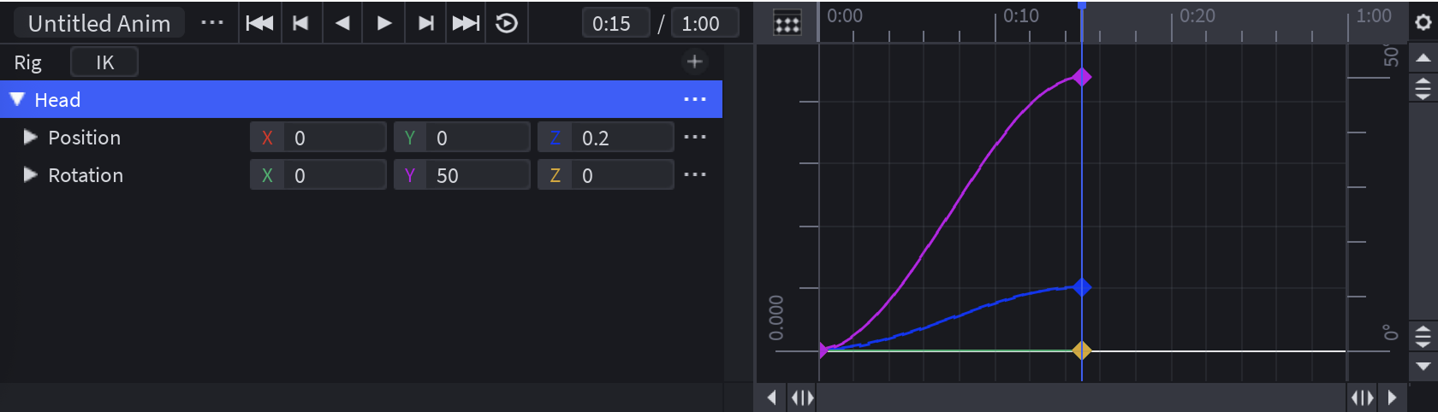Screen dimensions: 1438x412
Task: Click the Position X axis label
Action: [x=267, y=138]
